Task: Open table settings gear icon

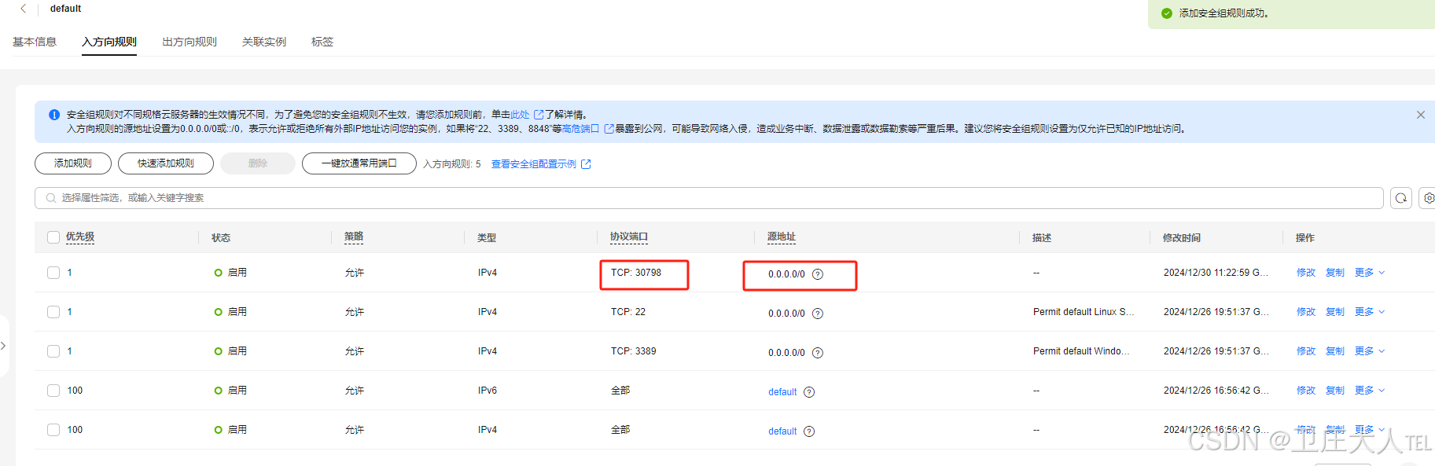Action: (x=1428, y=198)
